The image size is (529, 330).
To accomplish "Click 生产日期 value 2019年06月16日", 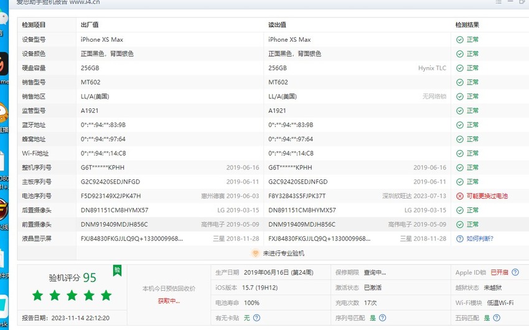I will click(266, 273).
